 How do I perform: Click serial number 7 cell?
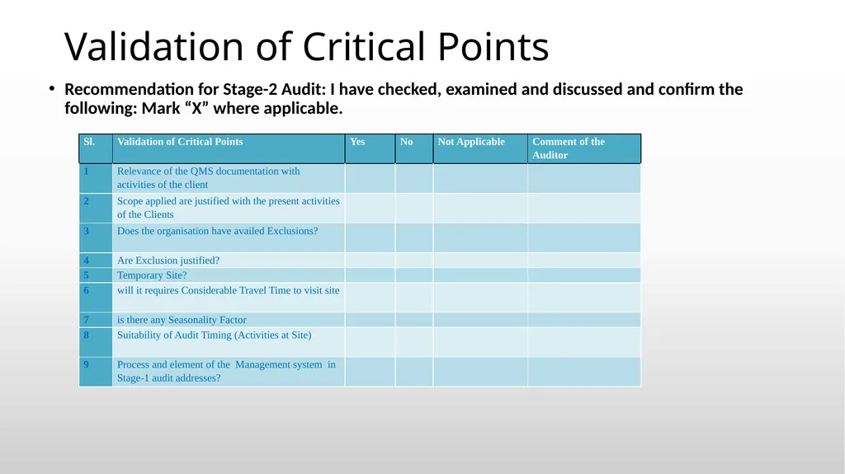(x=96, y=320)
